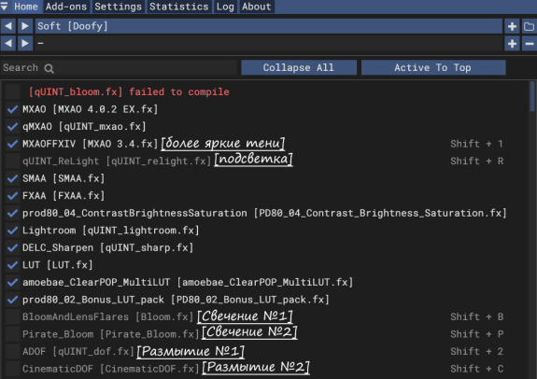
Task: Enable the CinematicDOF checkbox
Action: tap(13, 369)
